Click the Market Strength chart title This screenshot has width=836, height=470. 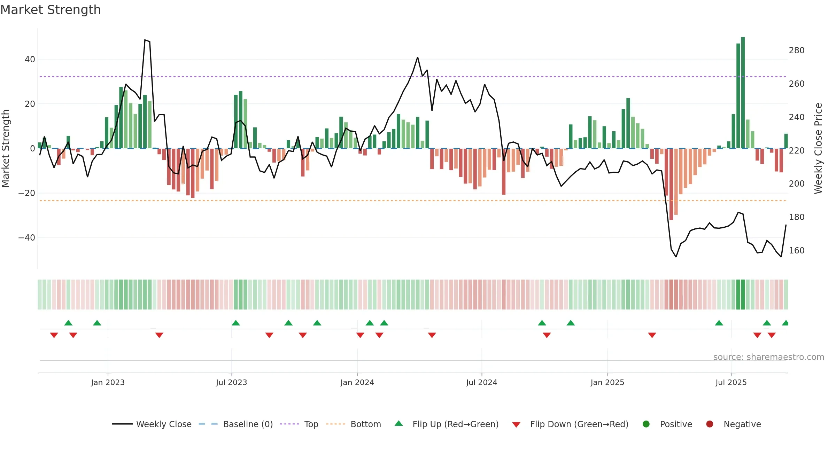click(x=51, y=10)
